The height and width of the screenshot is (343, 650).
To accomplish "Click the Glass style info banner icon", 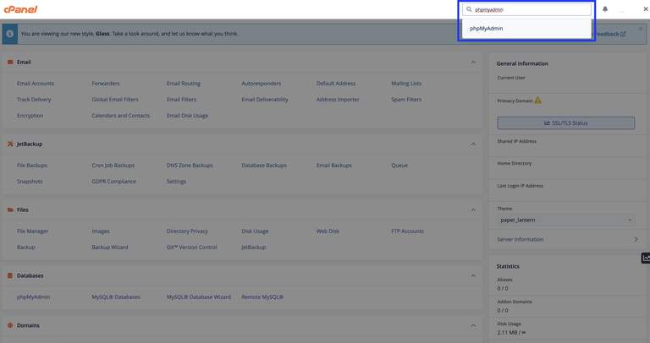I will 10,34.
